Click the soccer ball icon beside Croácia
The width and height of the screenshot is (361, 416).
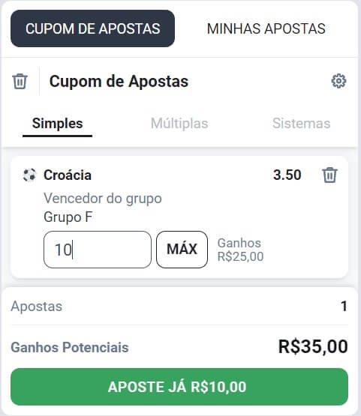click(29, 175)
